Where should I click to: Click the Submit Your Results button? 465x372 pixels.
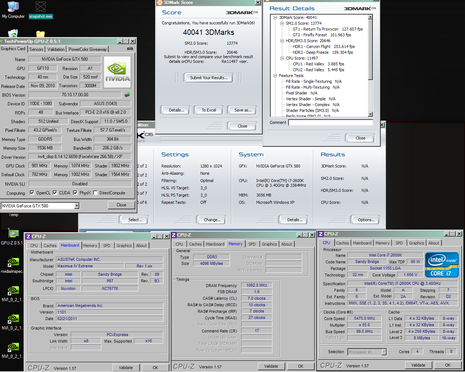click(x=209, y=78)
